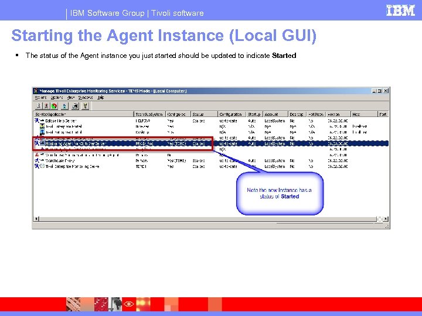
Task: Maximize the Manage Tivoli Enterprise Monitoring Services window
Action: pos(380,91)
